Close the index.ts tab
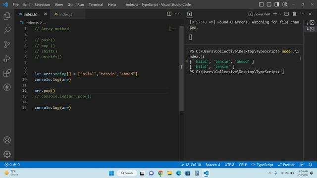Image resolution: width=317 pixels, height=178 pixels. coord(46,14)
